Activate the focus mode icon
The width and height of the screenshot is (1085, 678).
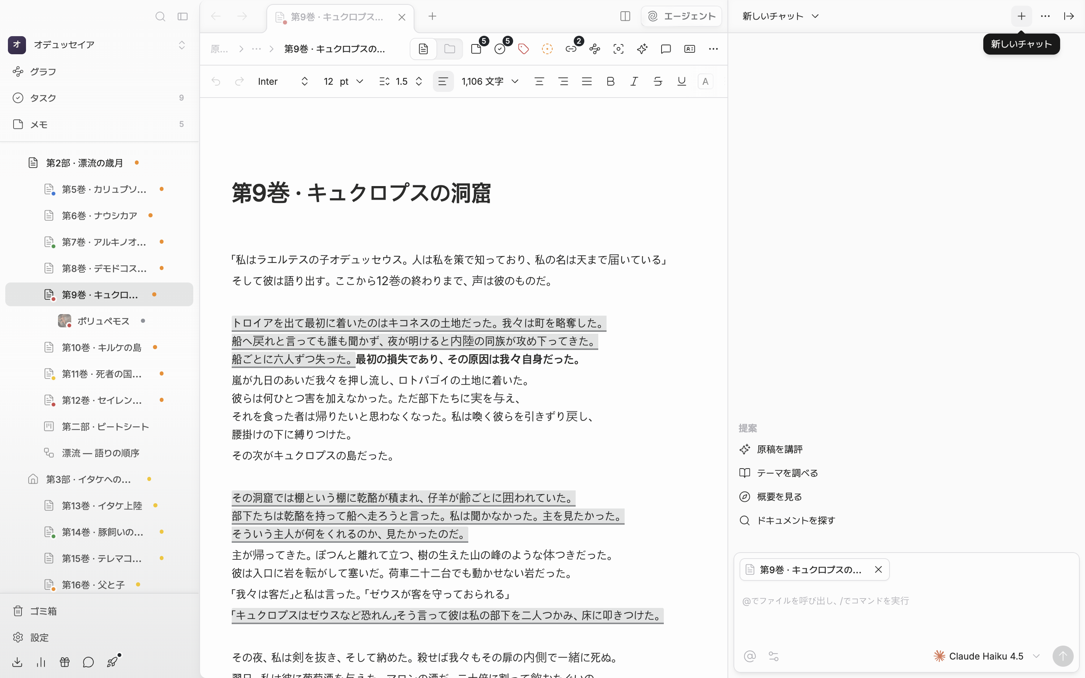618,49
